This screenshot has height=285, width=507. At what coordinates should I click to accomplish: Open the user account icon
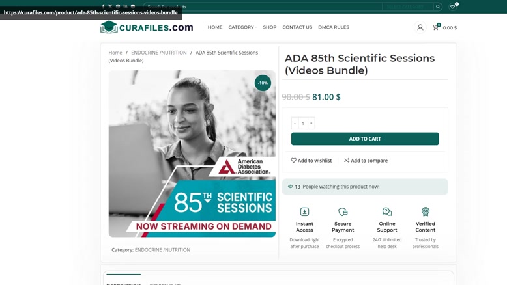[420, 27]
